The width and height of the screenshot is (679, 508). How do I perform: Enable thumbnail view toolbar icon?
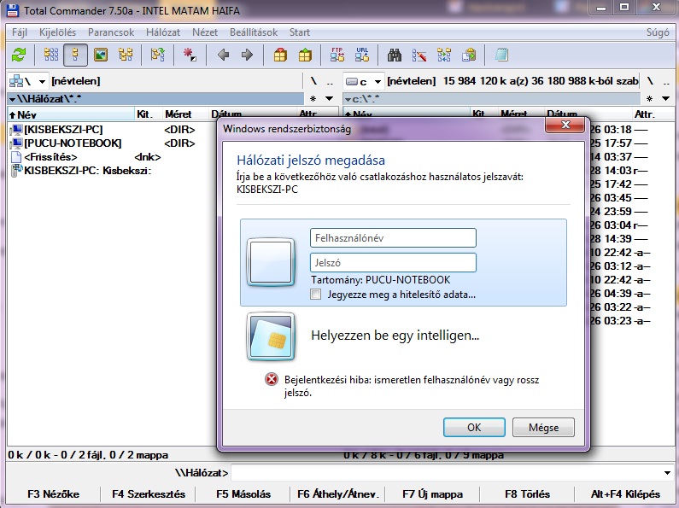coord(101,55)
